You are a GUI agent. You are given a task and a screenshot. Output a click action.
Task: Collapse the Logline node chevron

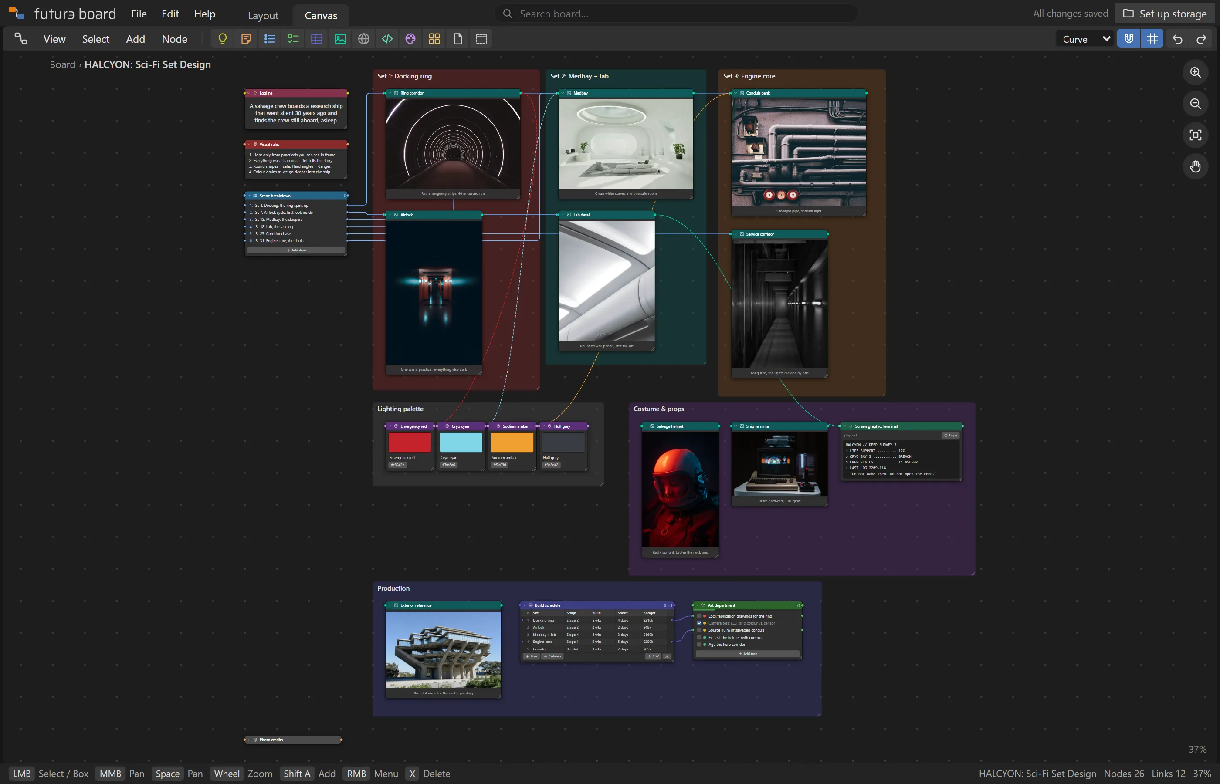tap(249, 93)
